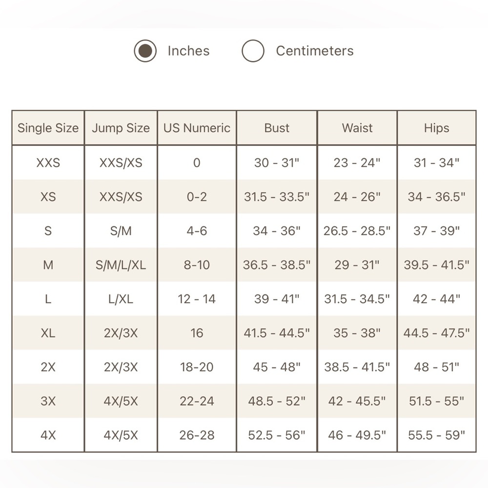Image resolution: width=488 pixels, height=488 pixels.
Task: Click the L/XL jump size cell
Action: [x=121, y=299]
